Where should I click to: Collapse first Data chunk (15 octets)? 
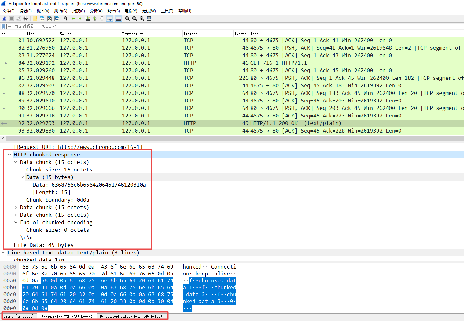16,162
